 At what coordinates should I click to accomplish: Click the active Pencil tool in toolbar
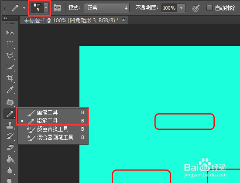click(x=10, y=114)
